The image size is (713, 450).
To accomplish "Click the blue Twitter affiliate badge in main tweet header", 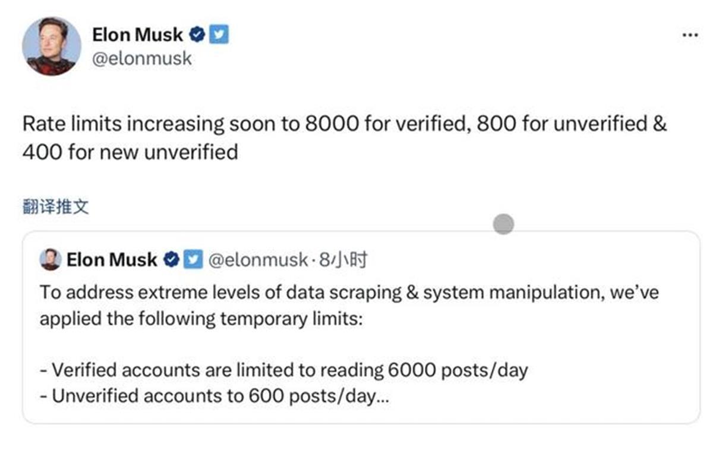I will click(x=220, y=35).
